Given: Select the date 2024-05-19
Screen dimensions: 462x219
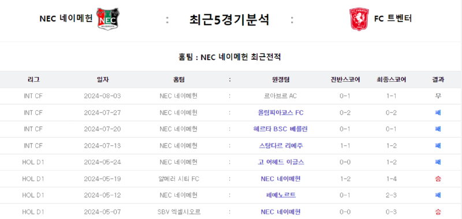Looking at the screenshot, I should 103,179.
